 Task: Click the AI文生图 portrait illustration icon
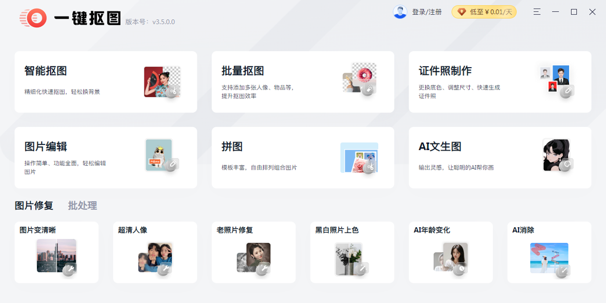pos(558,156)
